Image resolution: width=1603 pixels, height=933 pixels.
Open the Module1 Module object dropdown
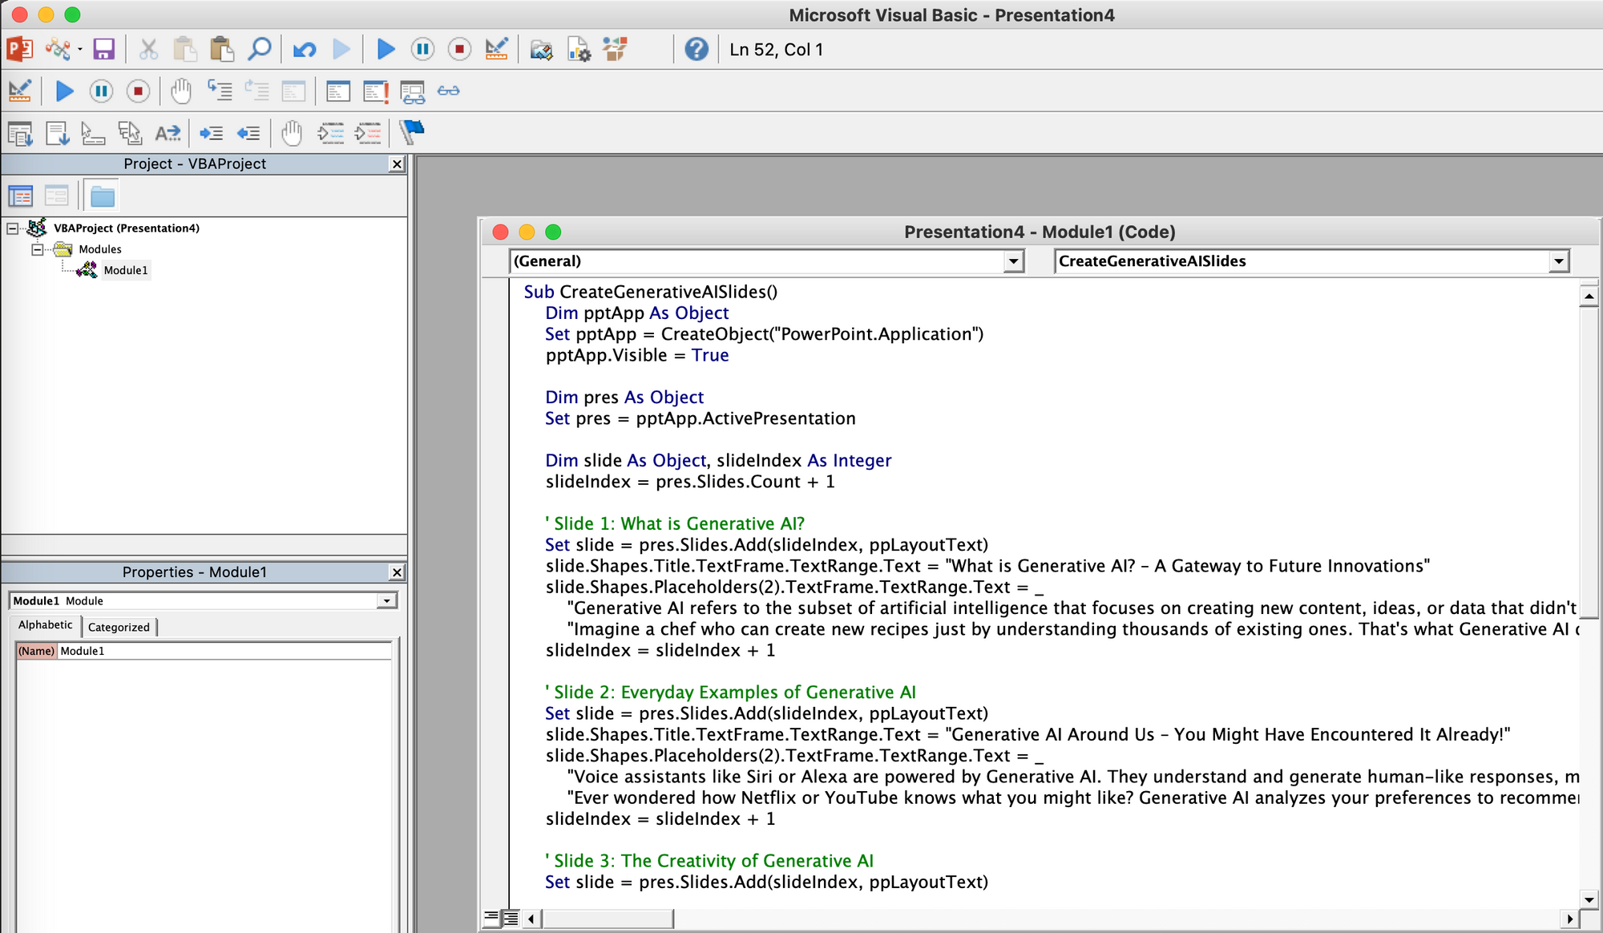(x=387, y=601)
